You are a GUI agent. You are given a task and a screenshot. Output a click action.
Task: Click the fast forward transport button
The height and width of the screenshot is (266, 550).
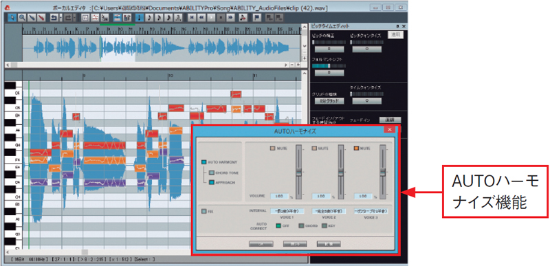point(230,17)
